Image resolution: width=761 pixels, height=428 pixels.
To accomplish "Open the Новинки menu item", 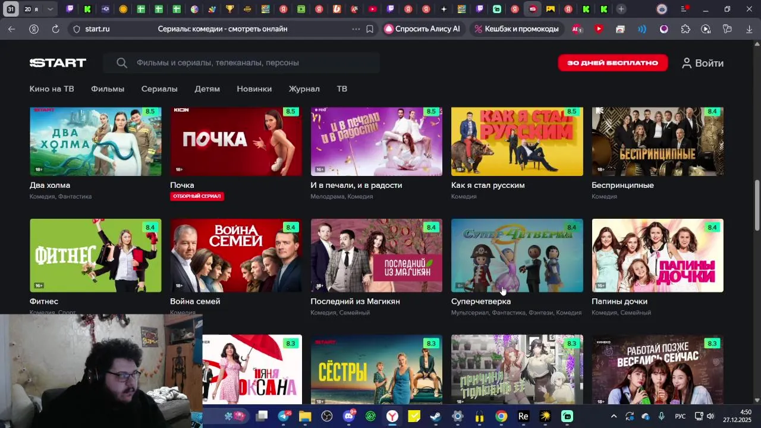I will click(254, 89).
